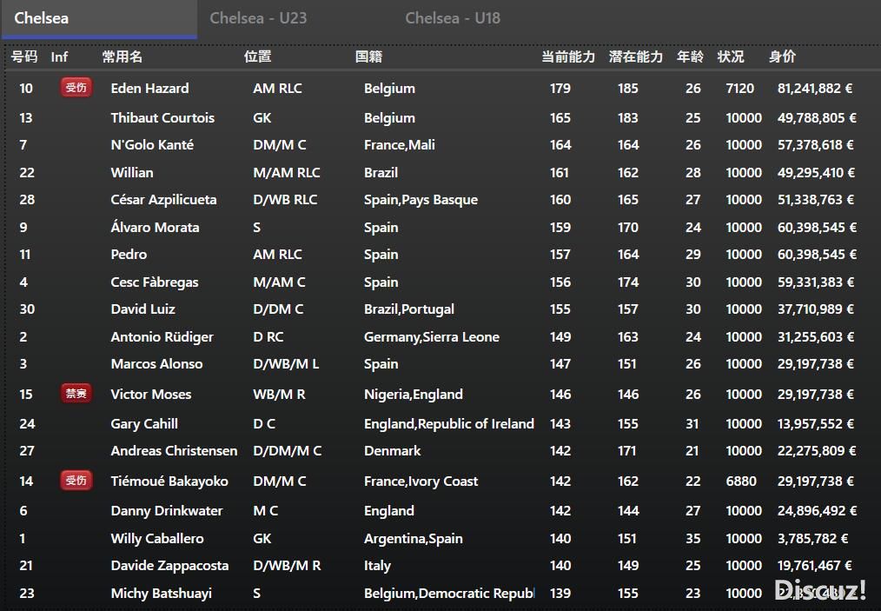The height and width of the screenshot is (611, 881).
Task: Sort by the 国籍 column header
Action: point(368,56)
